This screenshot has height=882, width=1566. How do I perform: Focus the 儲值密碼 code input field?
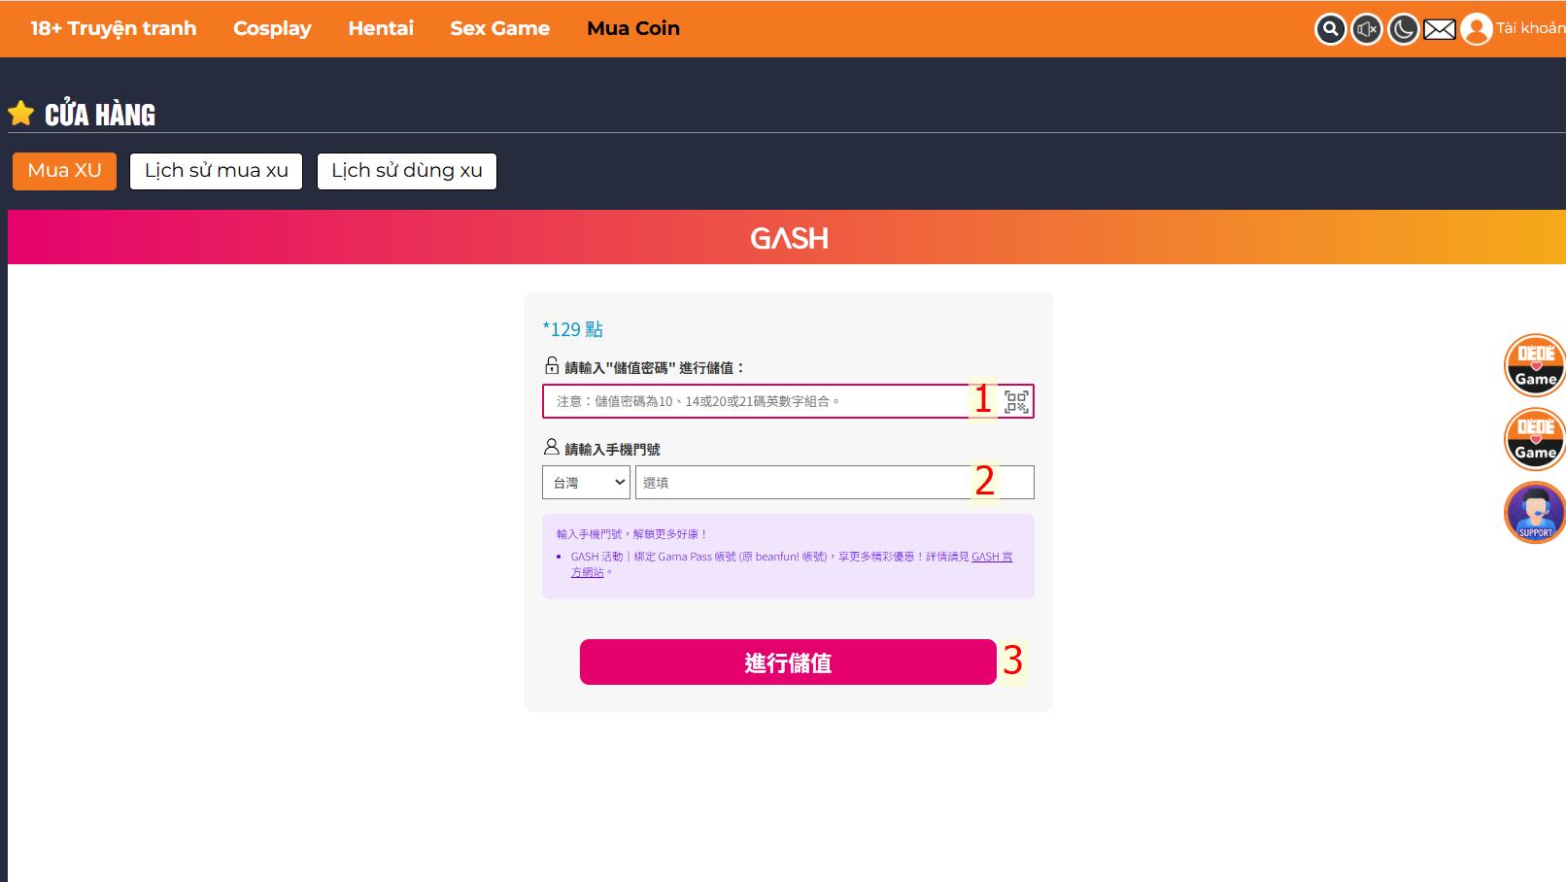(758, 401)
